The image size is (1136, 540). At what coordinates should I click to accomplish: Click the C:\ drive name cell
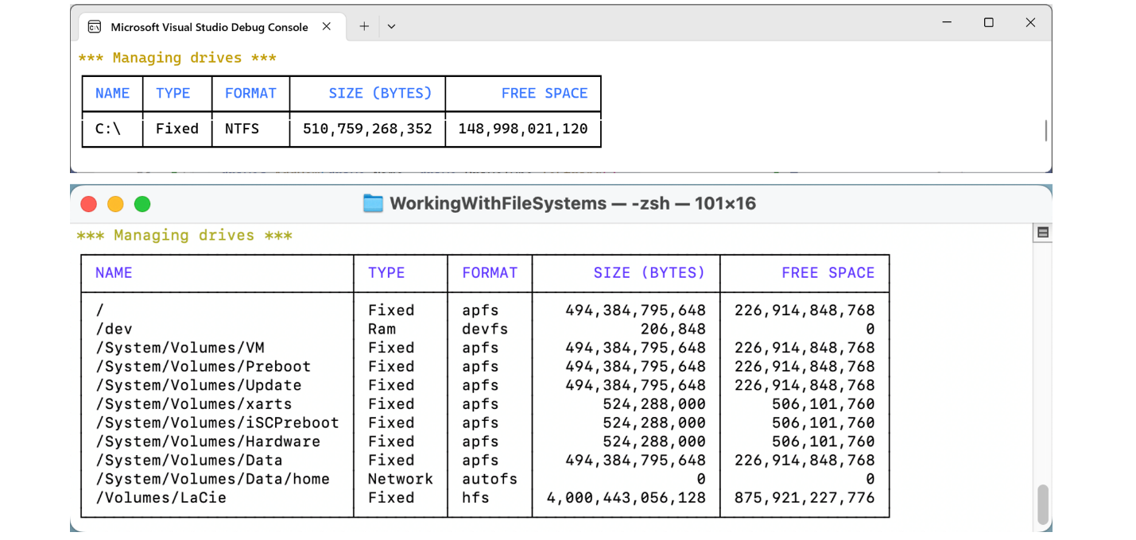click(x=108, y=129)
